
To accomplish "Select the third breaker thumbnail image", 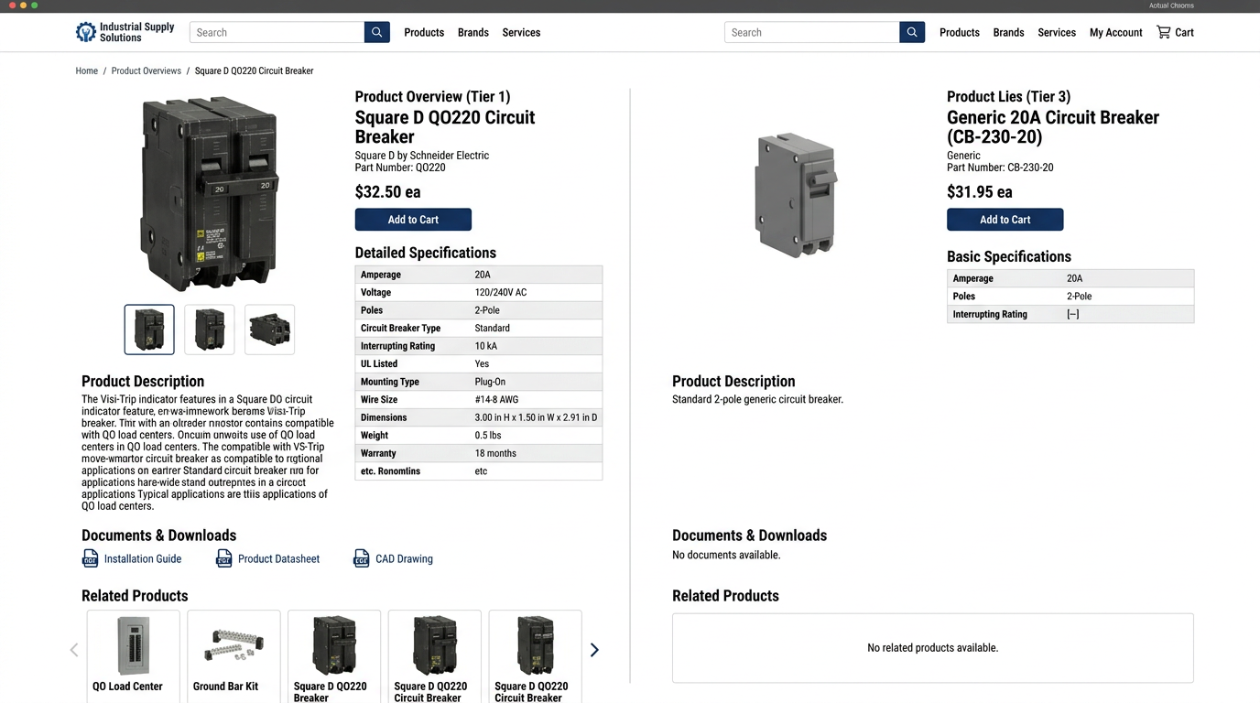I will [x=269, y=330].
